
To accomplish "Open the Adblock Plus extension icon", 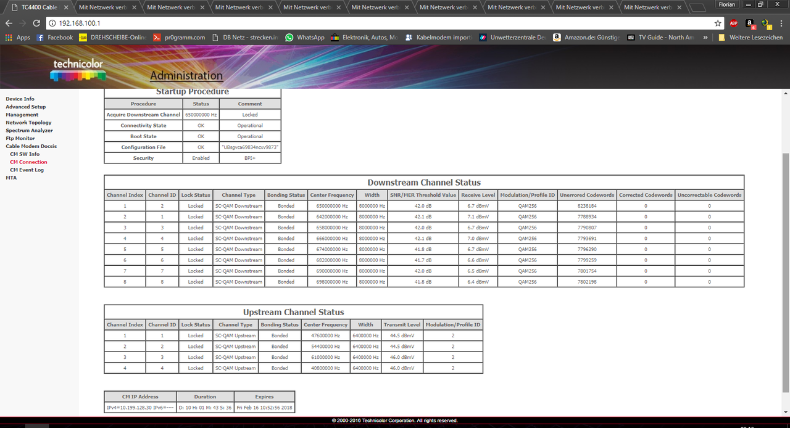I will pyautogui.click(x=734, y=23).
